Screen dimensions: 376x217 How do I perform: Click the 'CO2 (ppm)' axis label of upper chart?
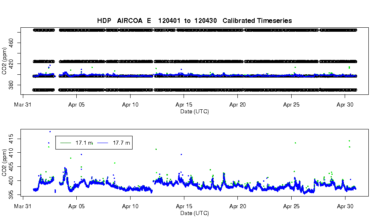4,61
